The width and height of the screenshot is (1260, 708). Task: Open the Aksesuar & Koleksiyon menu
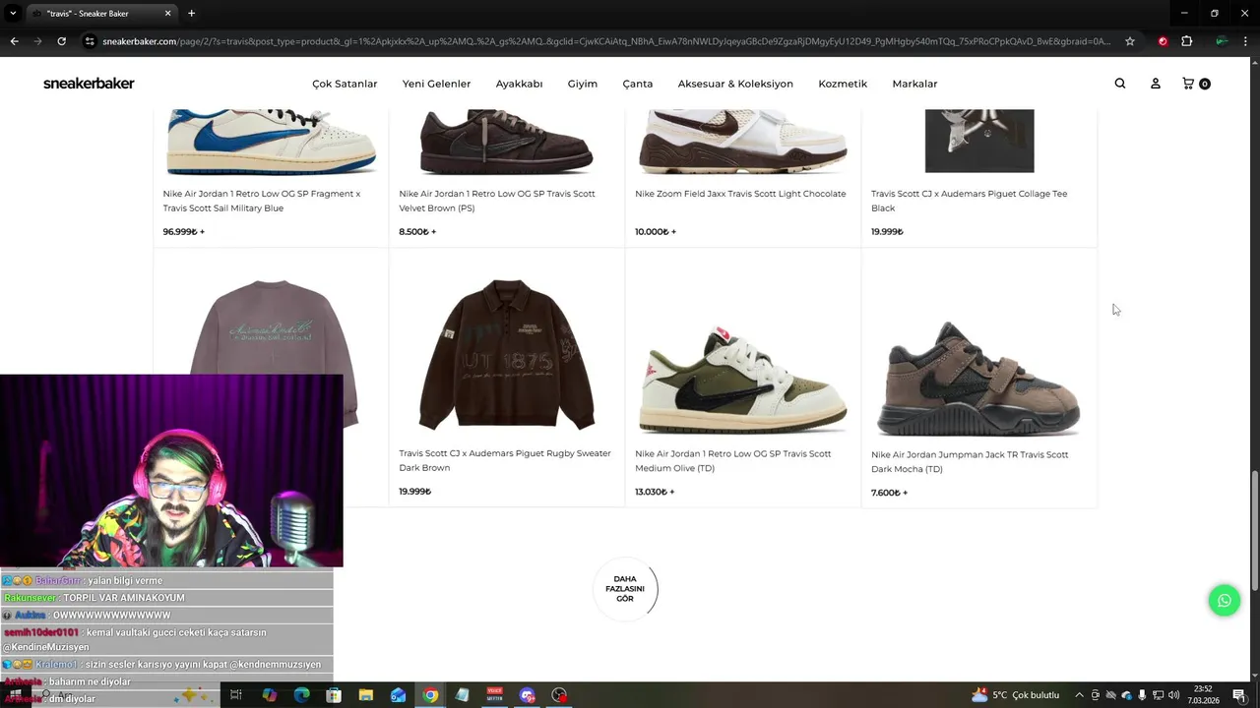735,84
